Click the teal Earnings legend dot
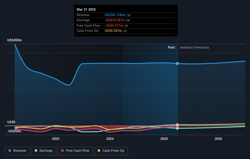Viewport: 250px width, 159px height. (36, 151)
